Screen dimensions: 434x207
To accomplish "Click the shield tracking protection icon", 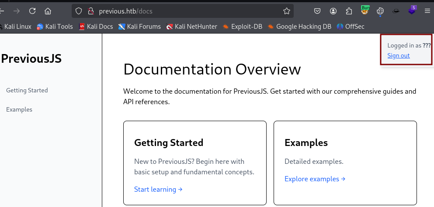I will [x=79, y=11].
